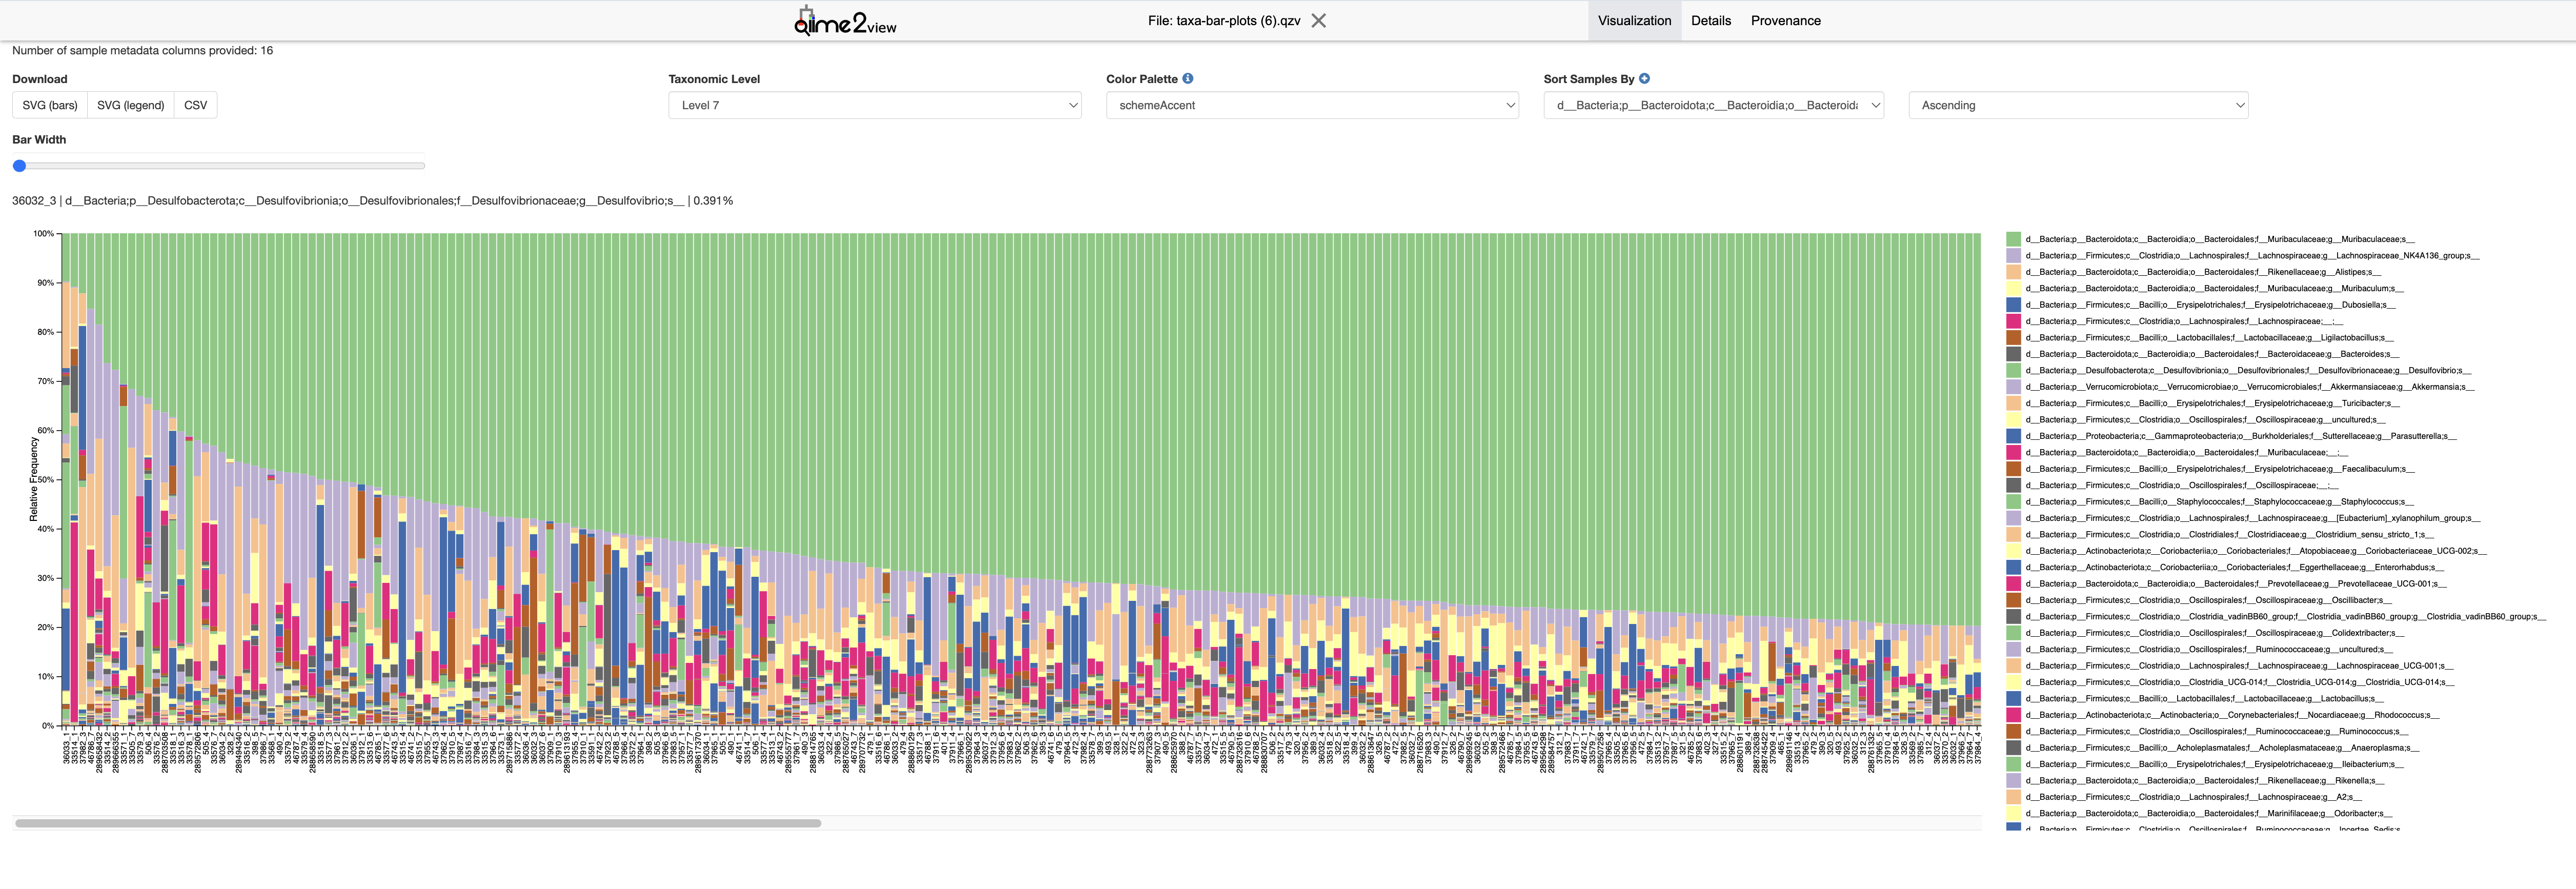Click the Alistipes legend color swatch
This screenshot has width=2576, height=889.
pyautogui.click(x=2013, y=272)
